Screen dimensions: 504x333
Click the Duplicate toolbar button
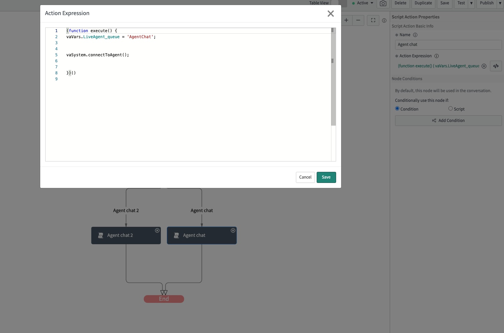423,3
